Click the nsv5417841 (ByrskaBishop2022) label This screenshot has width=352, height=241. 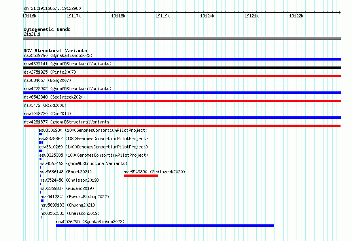[75, 197]
